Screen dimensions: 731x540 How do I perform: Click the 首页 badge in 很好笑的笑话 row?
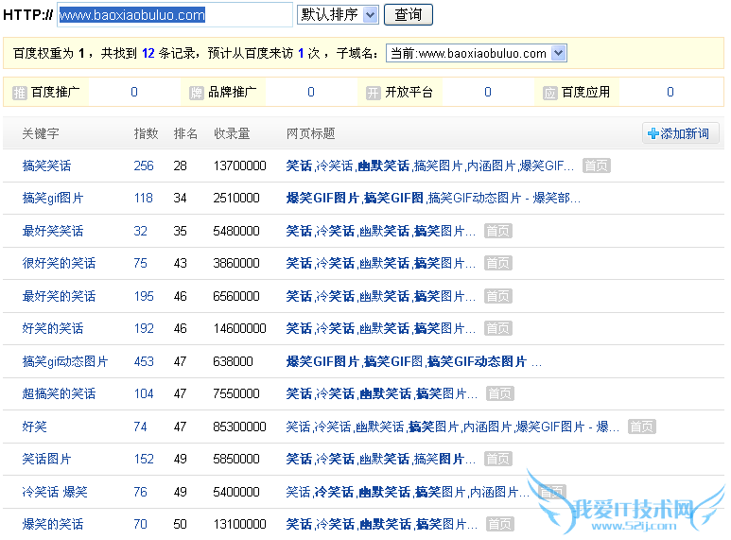tap(498, 264)
